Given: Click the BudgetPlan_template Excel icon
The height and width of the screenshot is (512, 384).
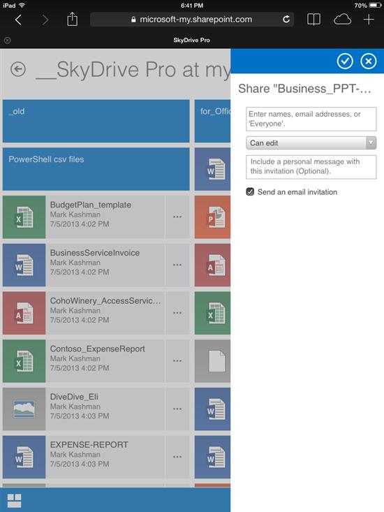Looking at the screenshot, I should pos(24,217).
